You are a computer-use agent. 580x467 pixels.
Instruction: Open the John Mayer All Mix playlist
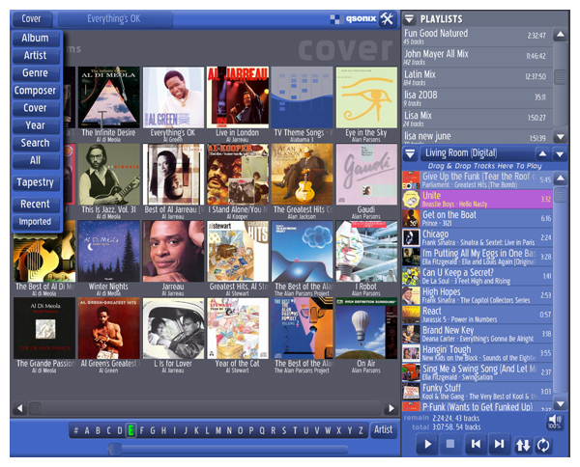coord(478,57)
